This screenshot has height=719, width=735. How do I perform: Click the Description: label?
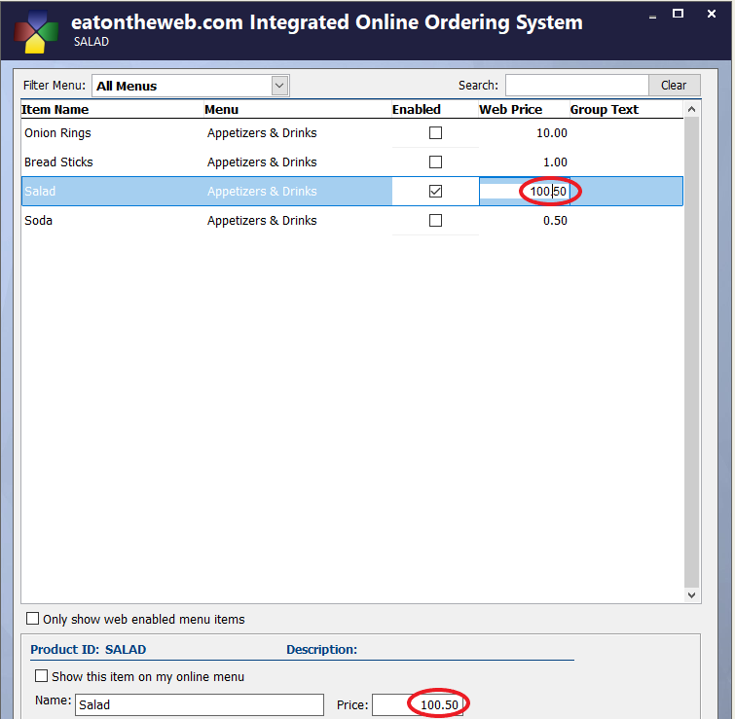tap(321, 649)
